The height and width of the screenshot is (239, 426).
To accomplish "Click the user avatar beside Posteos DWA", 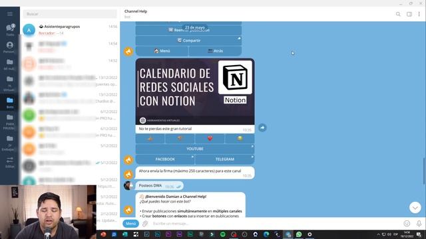I will (x=128, y=186).
